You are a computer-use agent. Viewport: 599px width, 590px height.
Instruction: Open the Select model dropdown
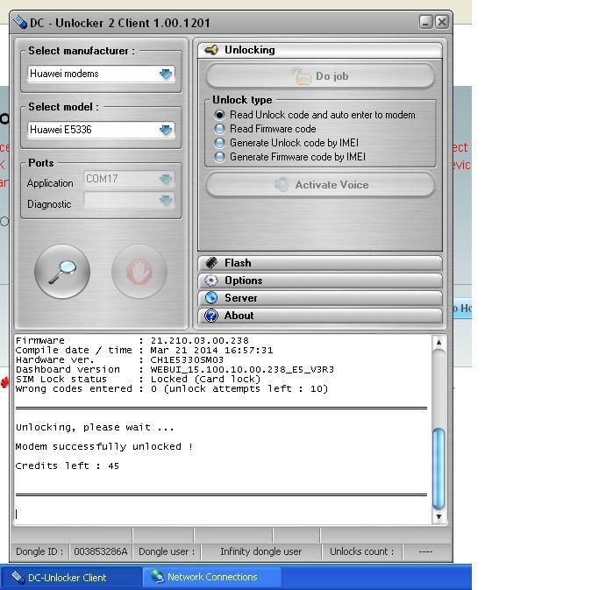tap(166, 130)
